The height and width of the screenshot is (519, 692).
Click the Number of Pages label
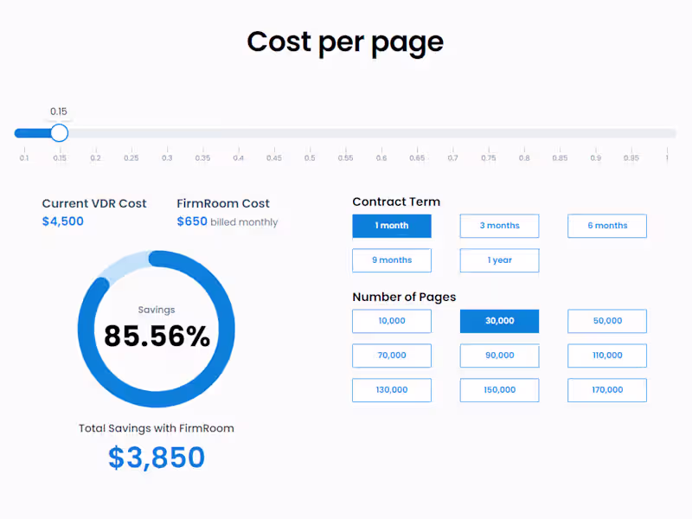pyautogui.click(x=404, y=297)
